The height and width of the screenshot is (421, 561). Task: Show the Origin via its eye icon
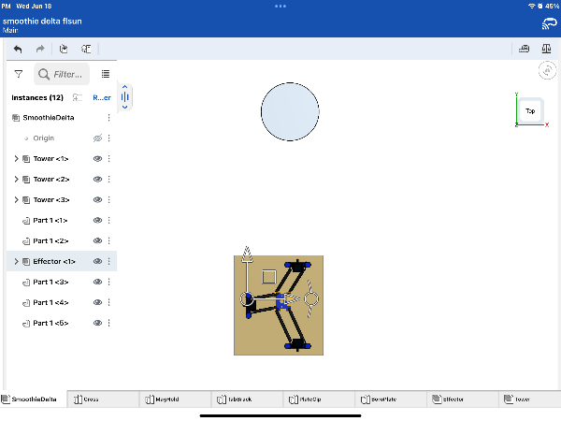tap(97, 138)
